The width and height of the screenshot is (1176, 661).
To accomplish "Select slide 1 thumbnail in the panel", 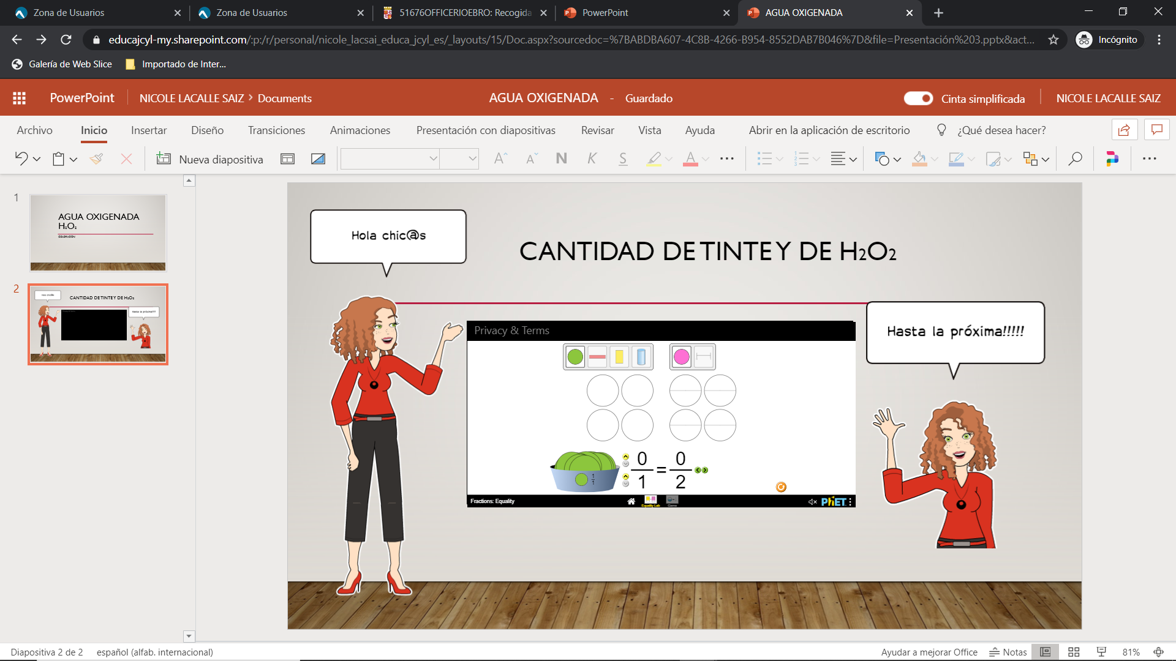I will (97, 232).
